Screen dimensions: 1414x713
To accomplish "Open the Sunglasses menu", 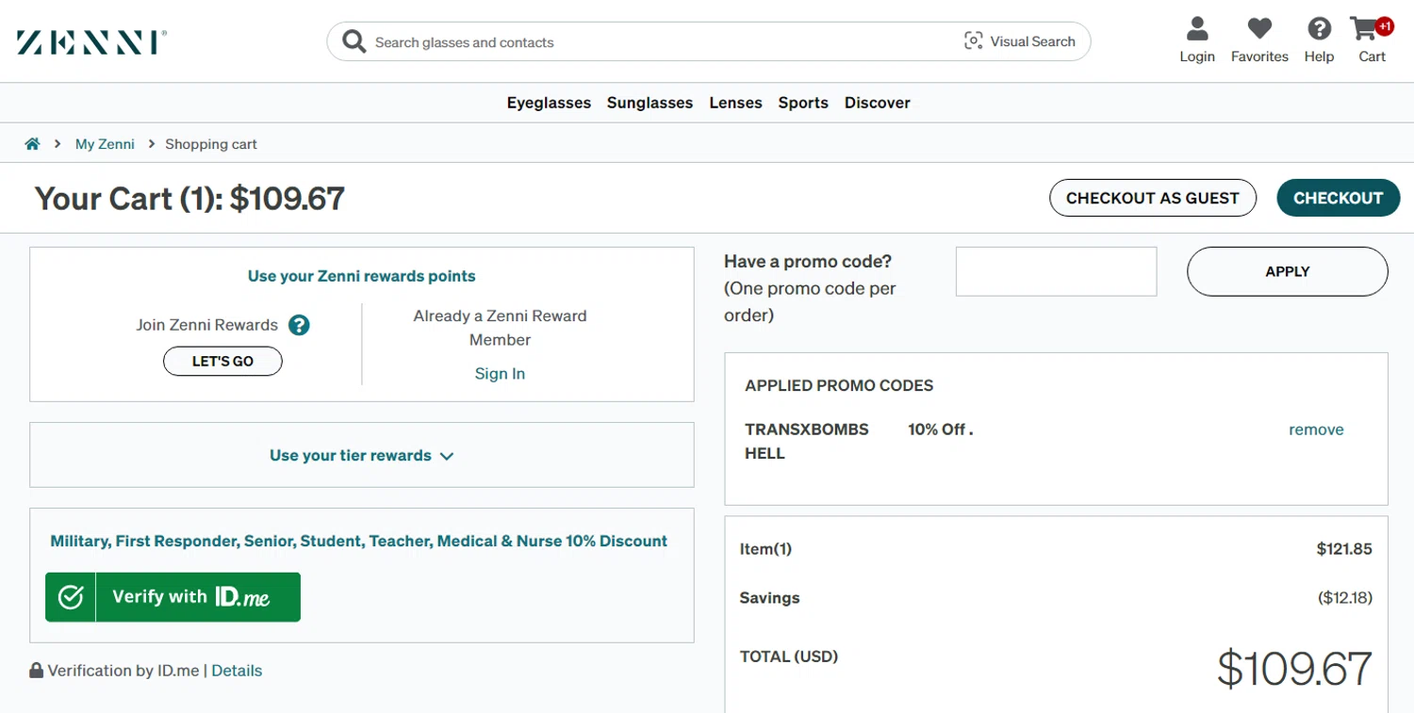I will 649,103.
